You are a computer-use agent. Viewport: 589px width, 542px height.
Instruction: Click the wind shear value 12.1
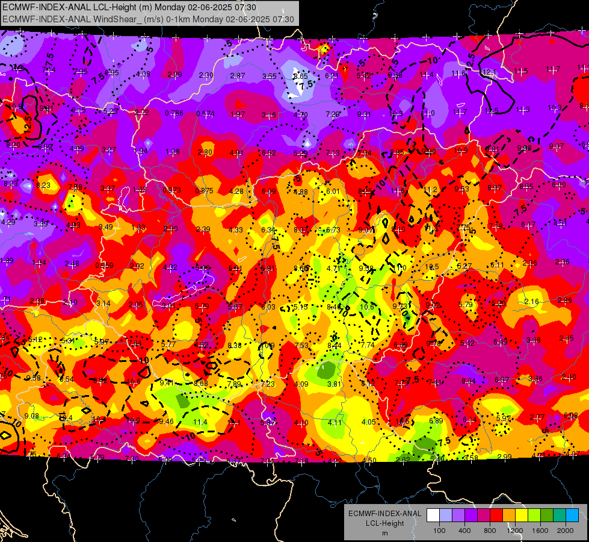[x=489, y=72]
